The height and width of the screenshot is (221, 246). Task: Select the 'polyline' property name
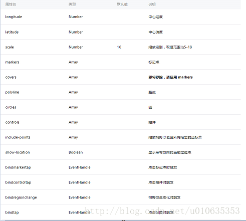pyautogui.click(x=12, y=92)
